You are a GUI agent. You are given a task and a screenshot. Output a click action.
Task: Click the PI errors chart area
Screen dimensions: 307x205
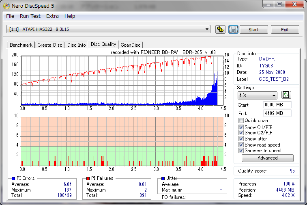[122, 80]
